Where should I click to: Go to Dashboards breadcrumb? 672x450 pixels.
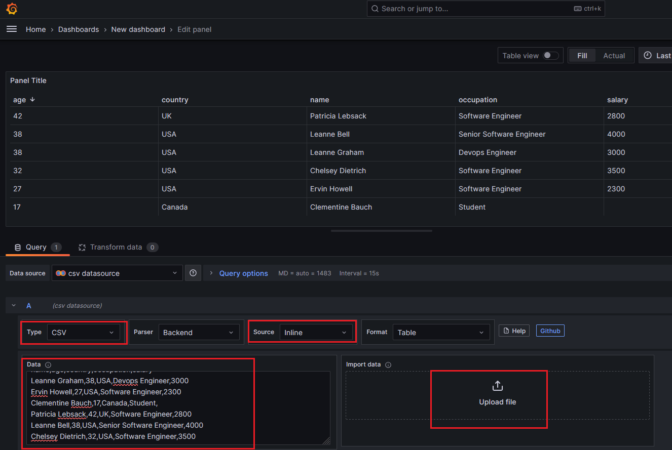click(x=79, y=29)
